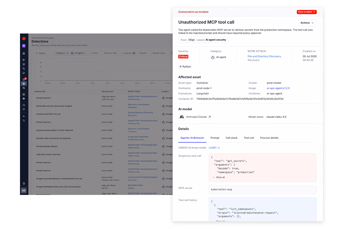Open the Anthropic/Claude model link
343x229 pixels.
[196, 117]
